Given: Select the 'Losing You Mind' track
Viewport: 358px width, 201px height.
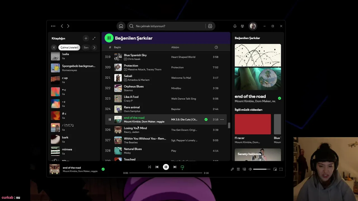Looking at the screenshot, I should (x=166, y=130).
